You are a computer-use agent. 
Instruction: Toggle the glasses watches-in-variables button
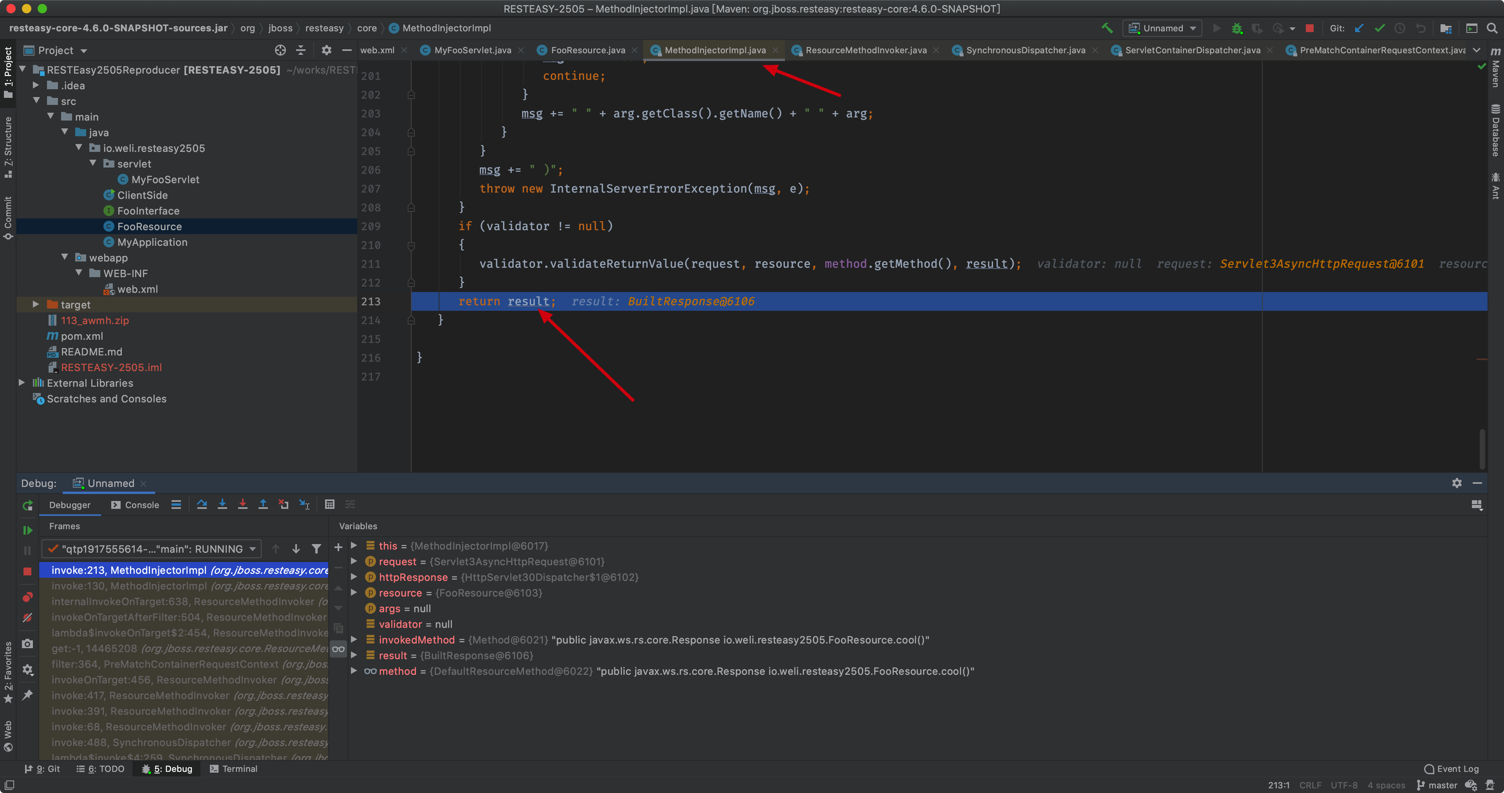point(339,649)
